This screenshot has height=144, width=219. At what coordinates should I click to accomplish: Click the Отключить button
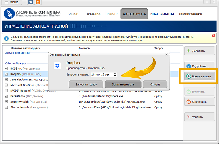tap(200, 101)
